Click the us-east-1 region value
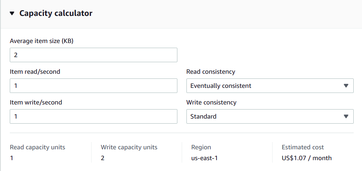 [205, 158]
